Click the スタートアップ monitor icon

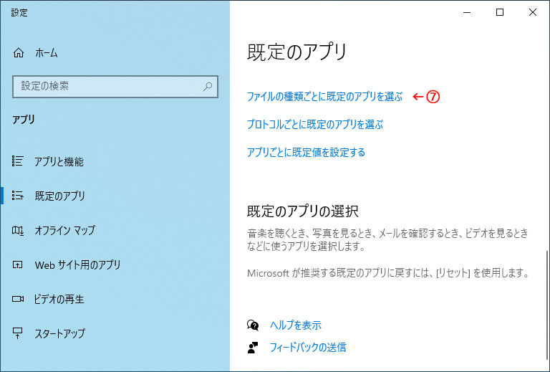[x=17, y=333]
